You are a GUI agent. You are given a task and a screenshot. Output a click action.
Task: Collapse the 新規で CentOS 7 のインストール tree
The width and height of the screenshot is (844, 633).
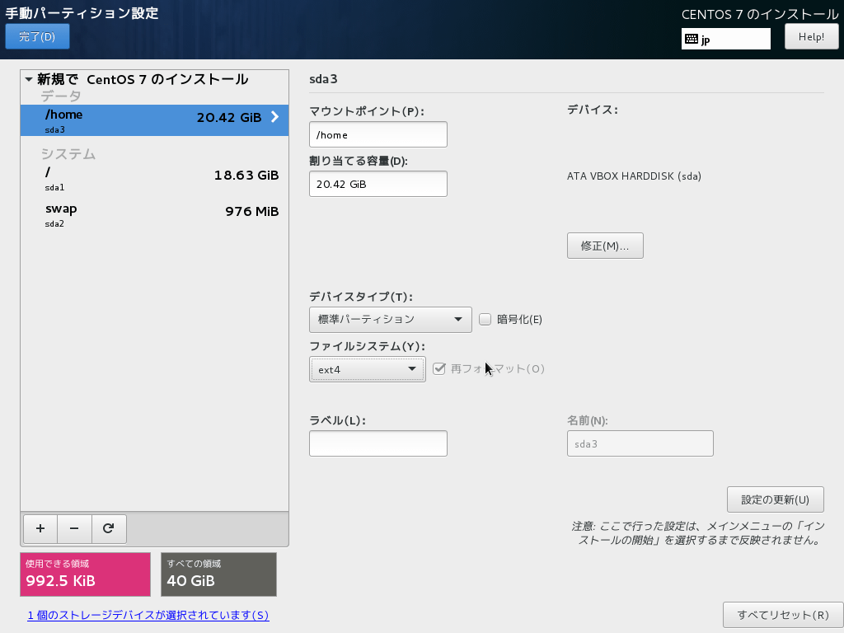27,82
